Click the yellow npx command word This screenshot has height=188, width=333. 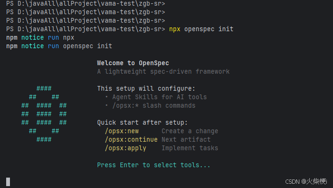point(175,29)
